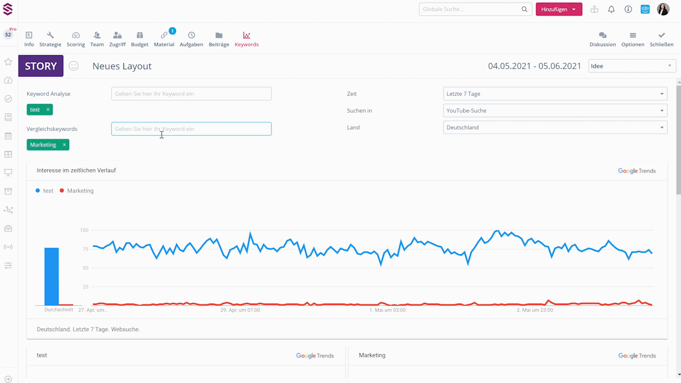Click the smiley face icon beside STORY
Viewport: 681px width, 383px height.
(x=74, y=66)
